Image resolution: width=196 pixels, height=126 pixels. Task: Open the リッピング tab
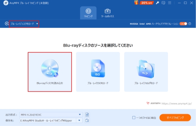coord(88,13)
